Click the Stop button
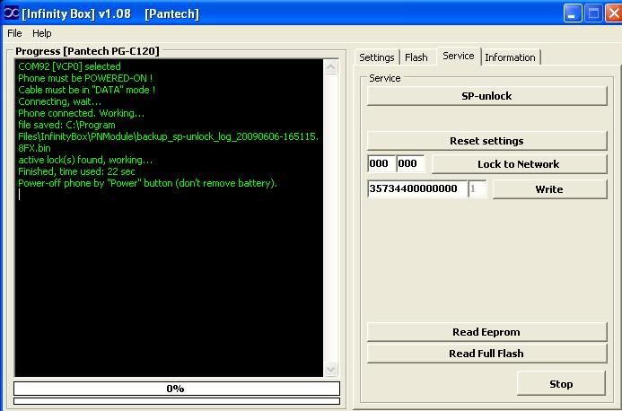 [561, 384]
